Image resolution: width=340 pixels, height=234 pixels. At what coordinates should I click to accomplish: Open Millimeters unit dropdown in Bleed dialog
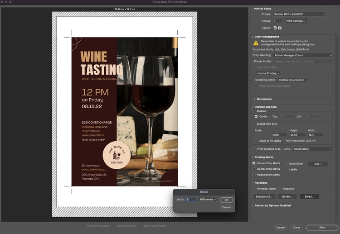pyautogui.click(x=208, y=200)
